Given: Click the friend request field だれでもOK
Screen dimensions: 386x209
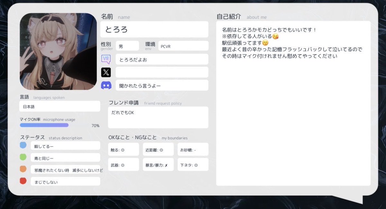Looking at the screenshot, I should (158, 118).
